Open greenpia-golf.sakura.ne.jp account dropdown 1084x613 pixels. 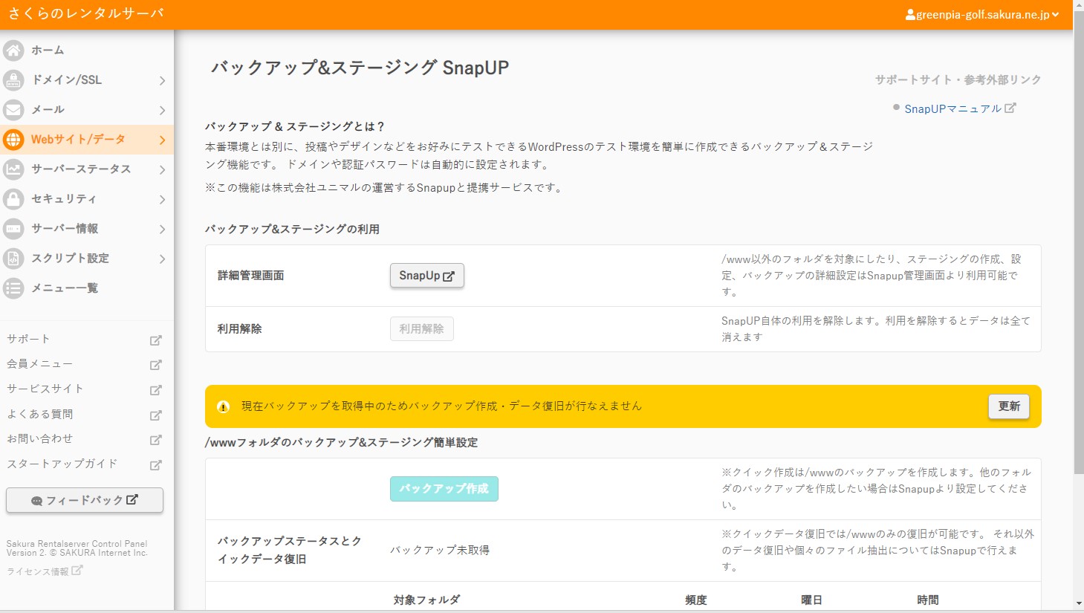coord(982,15)
